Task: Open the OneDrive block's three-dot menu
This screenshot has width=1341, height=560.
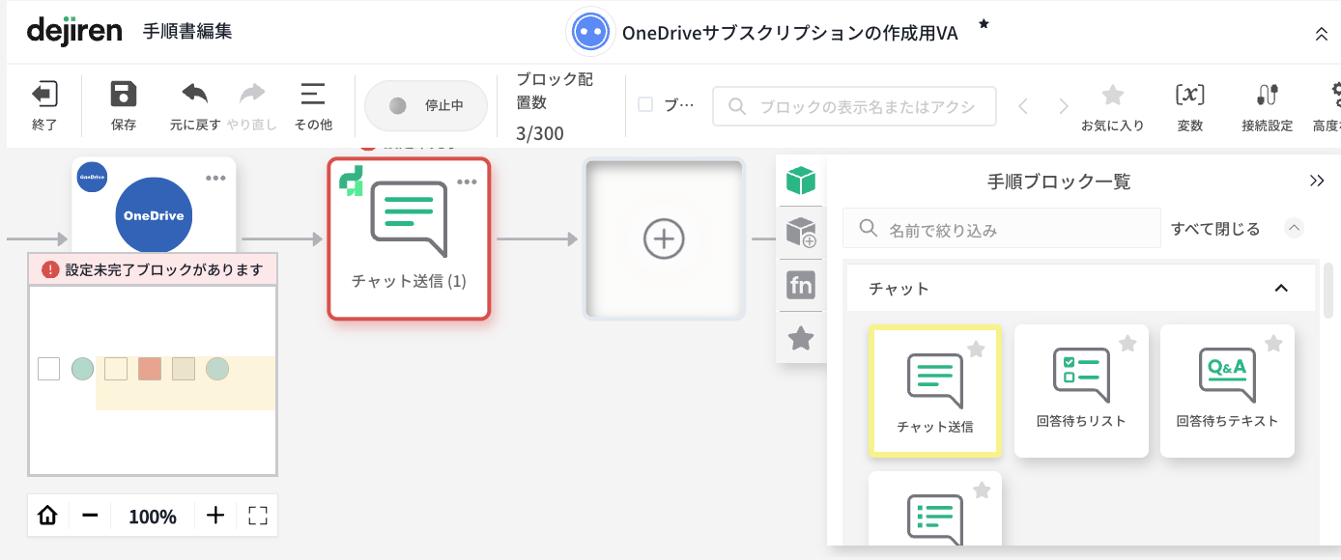Action: coord(214,179)
